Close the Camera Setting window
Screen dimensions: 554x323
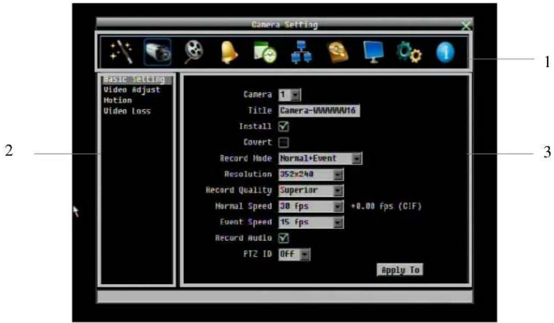(466, 25)
